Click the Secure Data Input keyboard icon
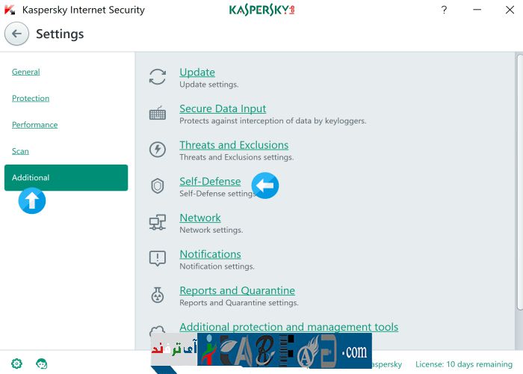 point(158,114)
